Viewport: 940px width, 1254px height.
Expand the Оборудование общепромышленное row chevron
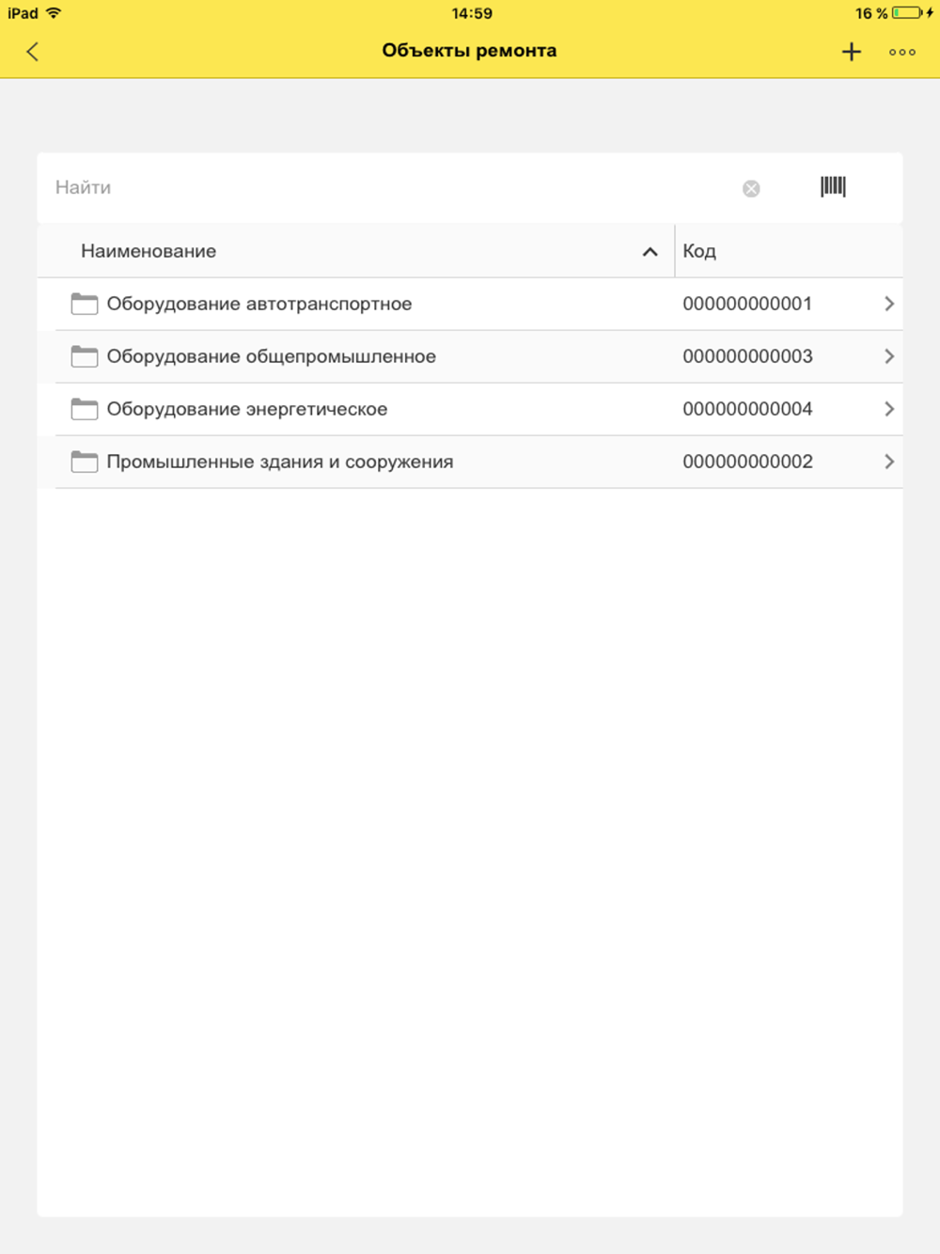coord(888,356)
